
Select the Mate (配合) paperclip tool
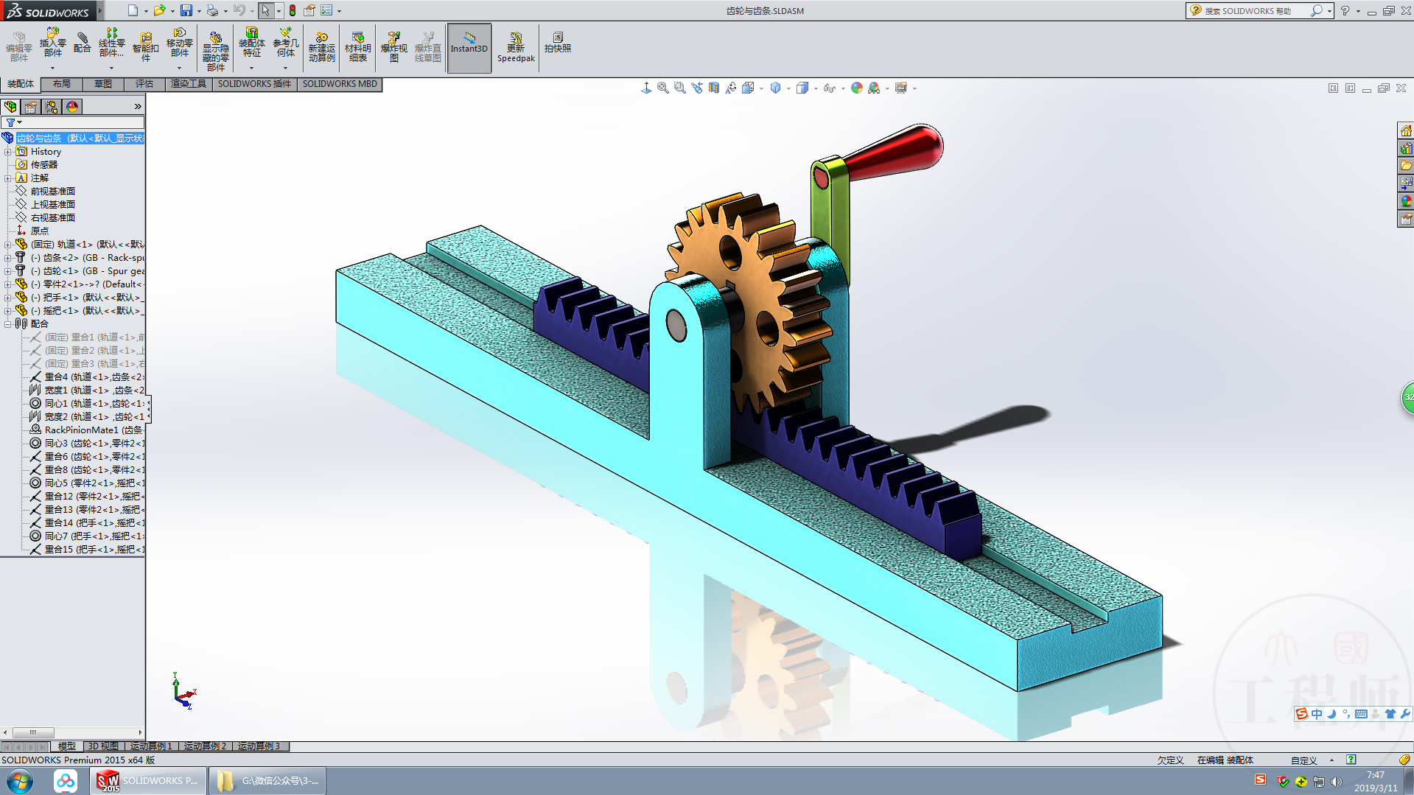(x=83, y=42)
